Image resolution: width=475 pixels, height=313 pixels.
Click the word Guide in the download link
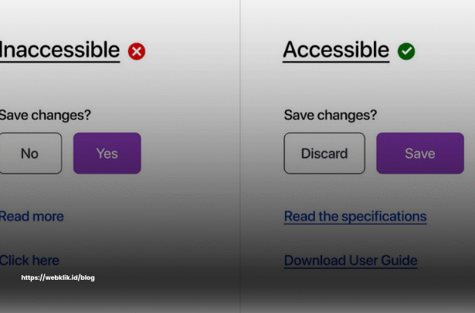399,260
